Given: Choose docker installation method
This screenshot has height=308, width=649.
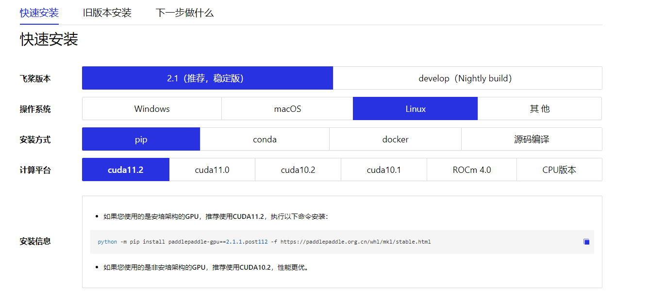Looking at the screenshot, I should tap(395, 139).
